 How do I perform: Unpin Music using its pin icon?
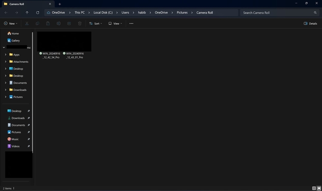[29, 139]
